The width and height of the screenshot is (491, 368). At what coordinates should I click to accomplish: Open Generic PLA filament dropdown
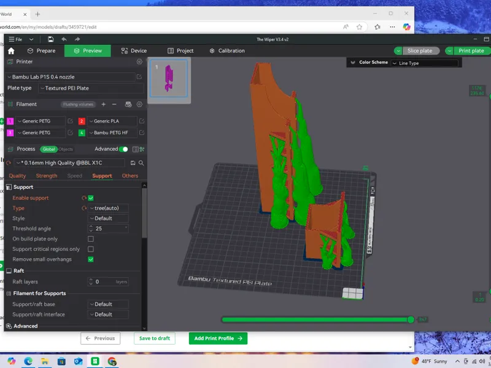pos(112,121)
